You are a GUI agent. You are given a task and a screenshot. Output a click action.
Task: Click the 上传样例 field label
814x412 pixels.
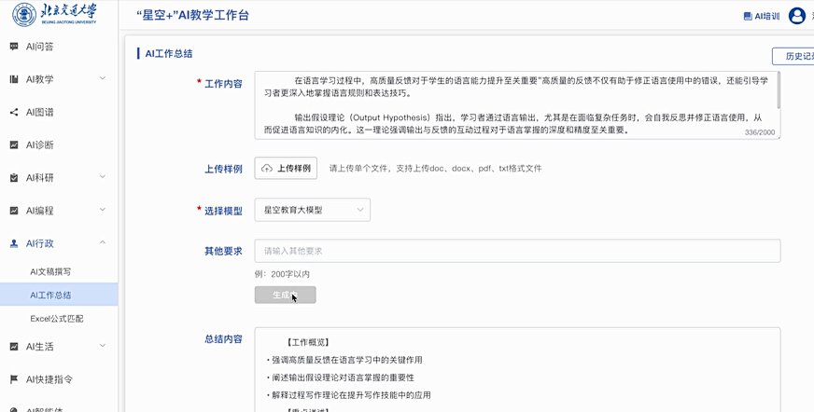click(223, 170)
